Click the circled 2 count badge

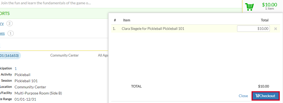click(x=10, y=23)
